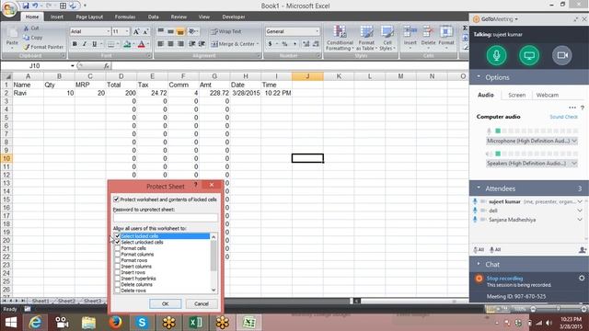Toggle Protect worksheet and contents checkbox
Screen dimensions: 589x331
coord(117,200)
